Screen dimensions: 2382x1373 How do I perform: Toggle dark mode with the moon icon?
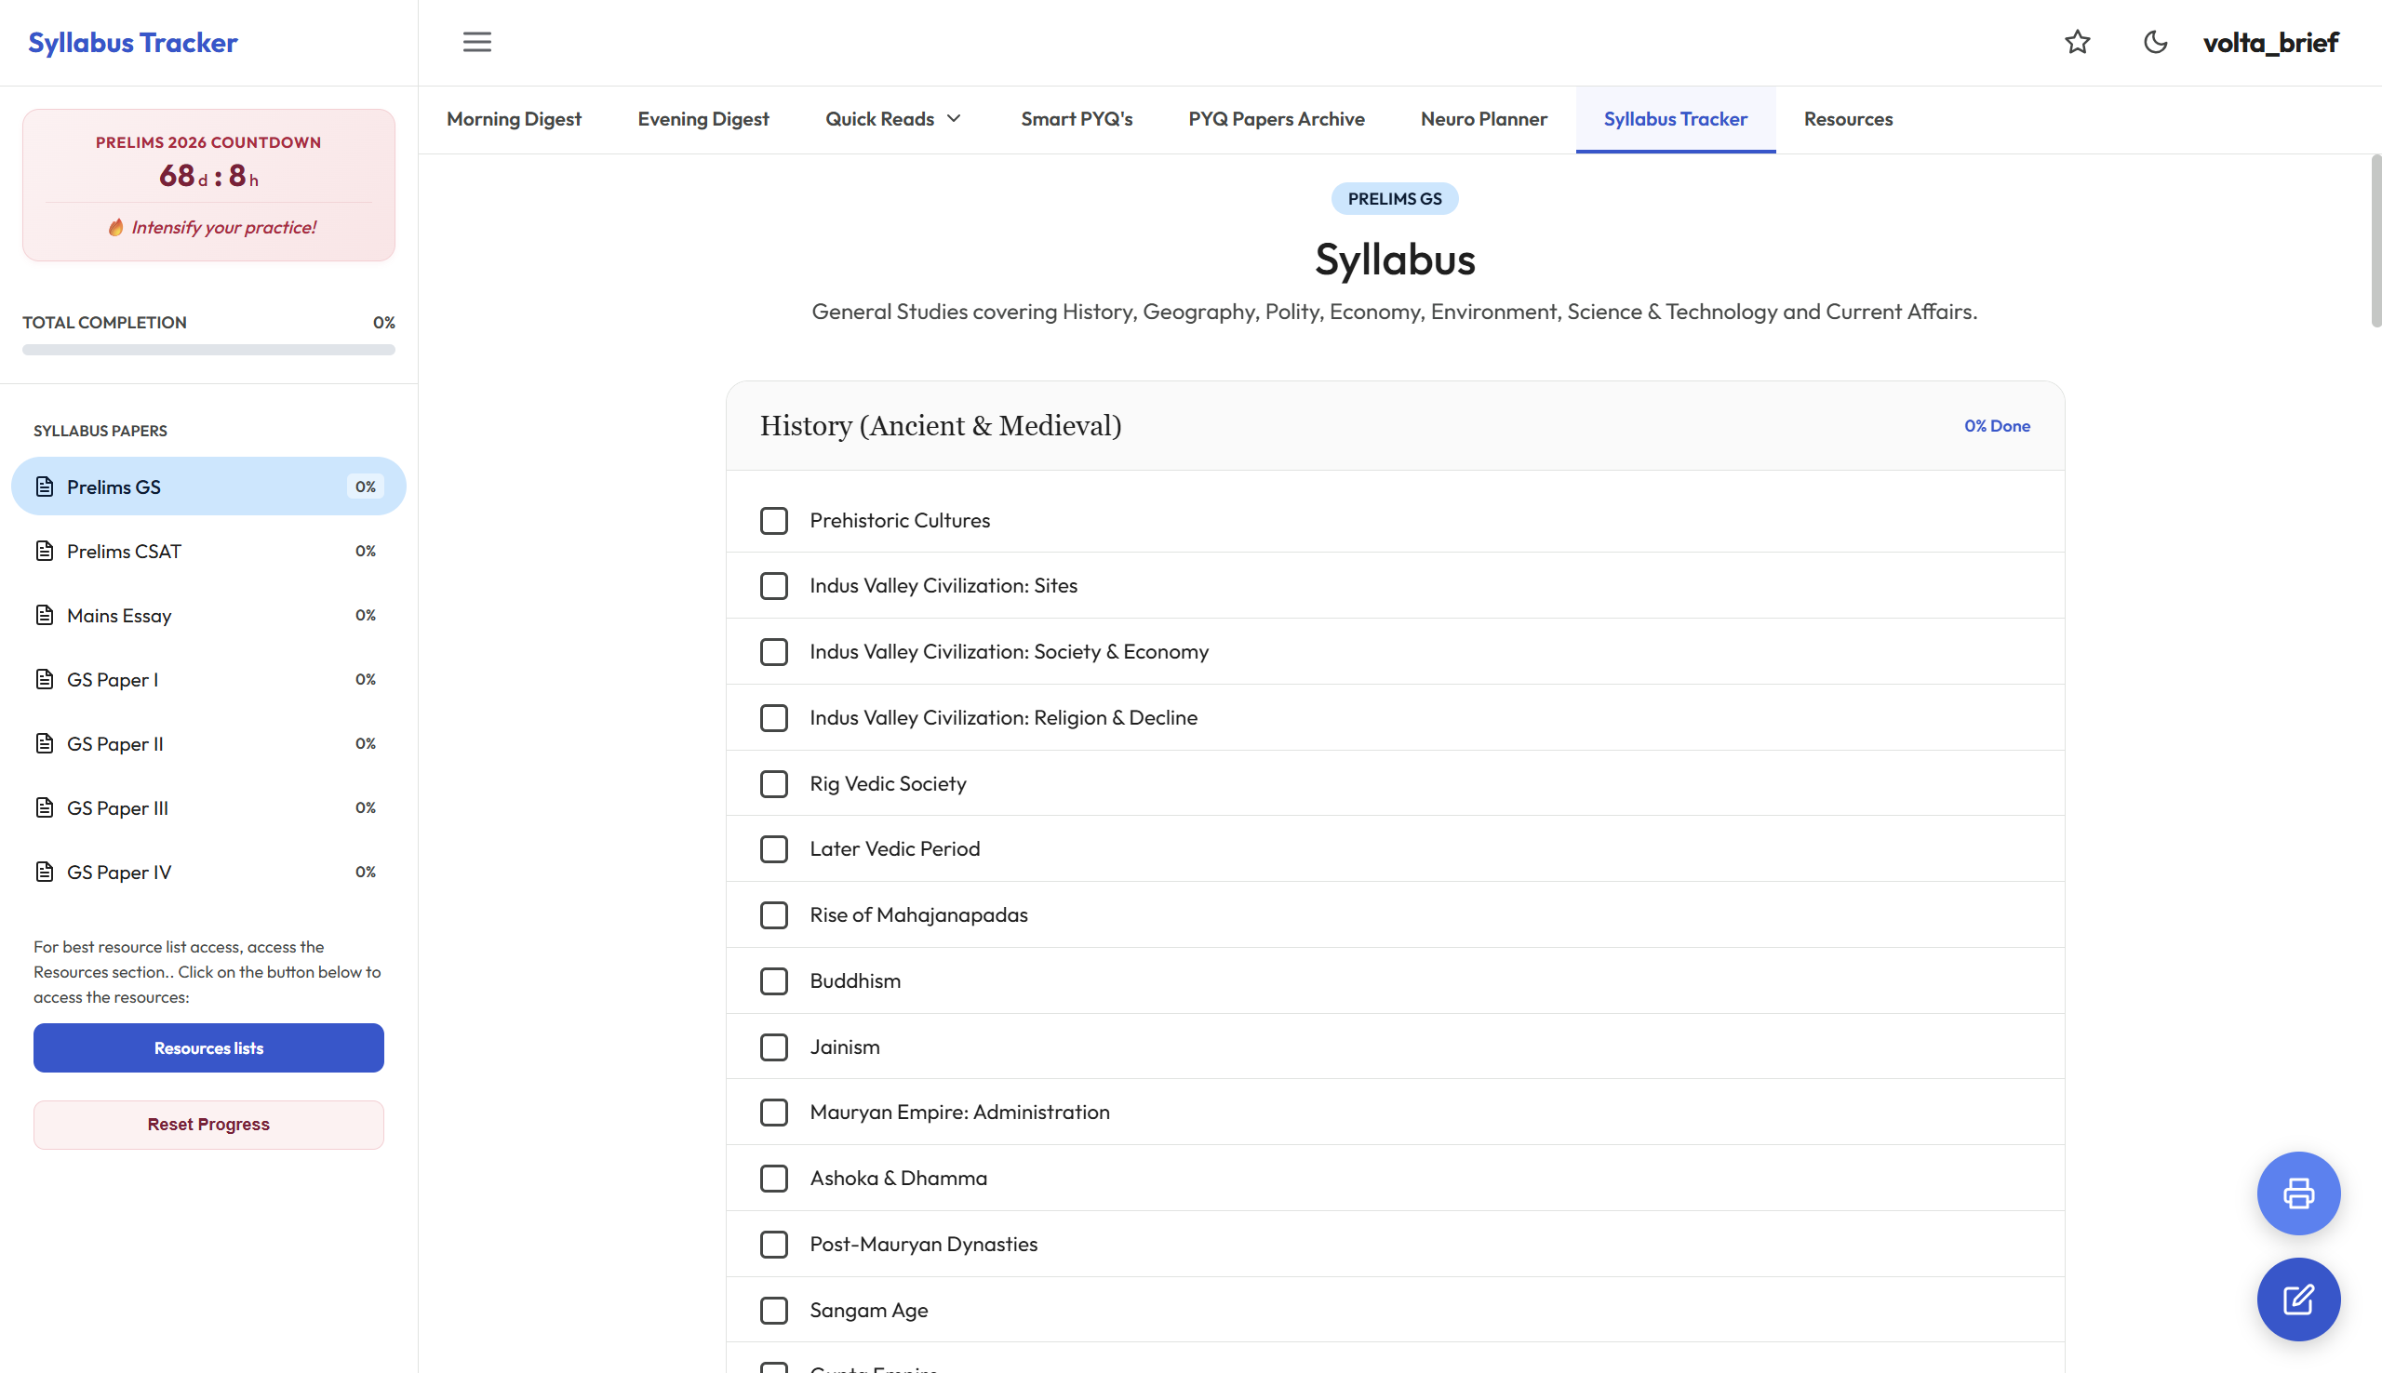click(x=2155, y=43)
